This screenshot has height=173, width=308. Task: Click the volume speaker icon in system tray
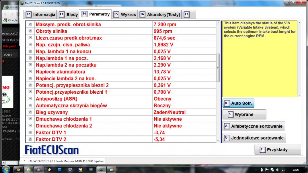coord(278,170)
